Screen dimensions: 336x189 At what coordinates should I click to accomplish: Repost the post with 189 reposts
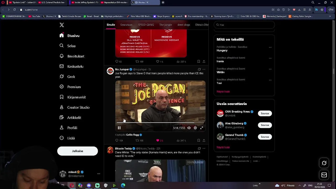click(139, 61)
